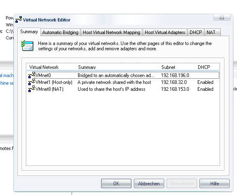The image size is (237, 195).
Task: Open help with the Hilfe button
Action: pyautogui.click(x=214, y=184)
